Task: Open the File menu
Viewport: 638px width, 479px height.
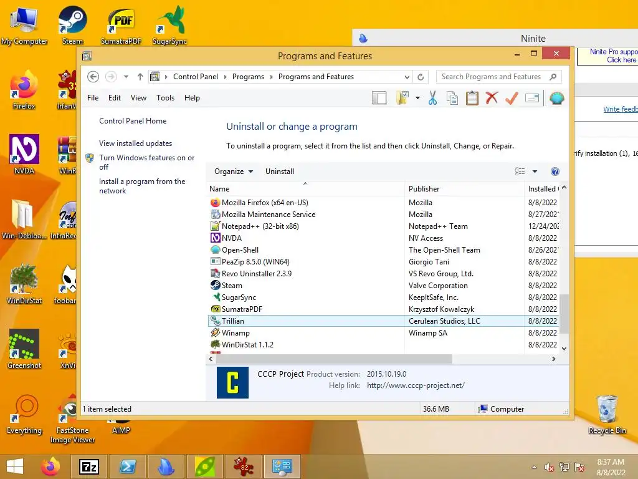Action: (93, 98)
